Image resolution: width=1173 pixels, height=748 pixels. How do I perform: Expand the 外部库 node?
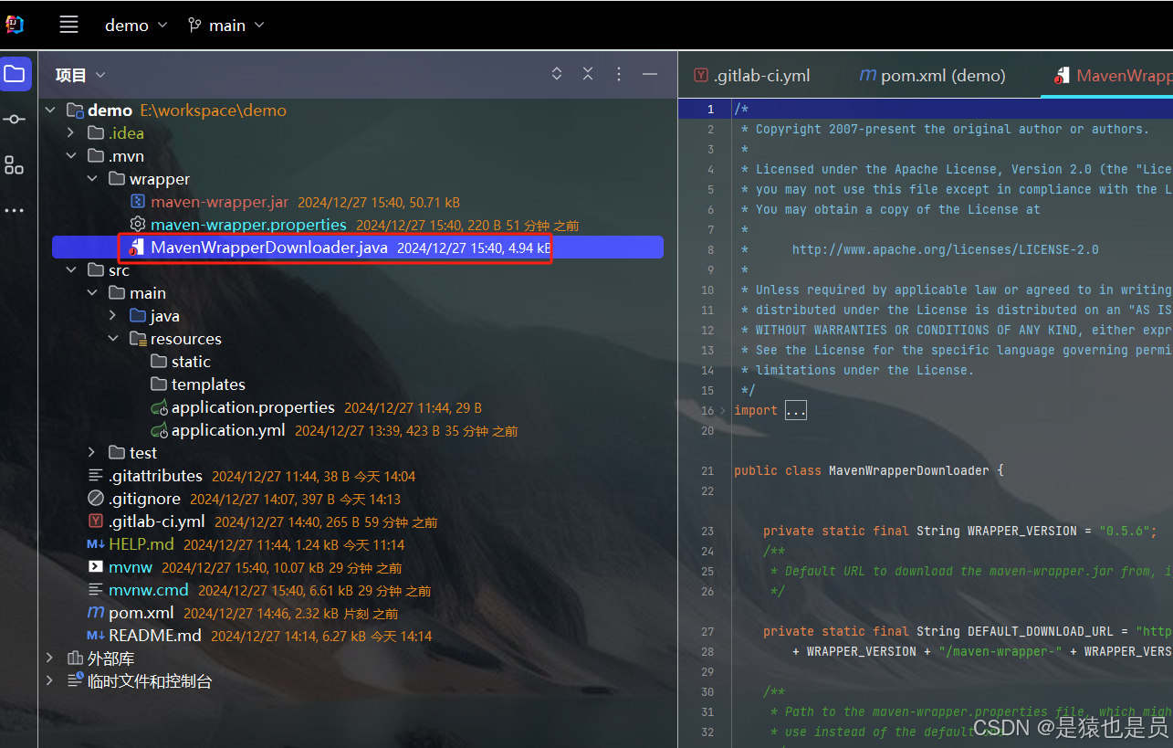click(49, 658)
